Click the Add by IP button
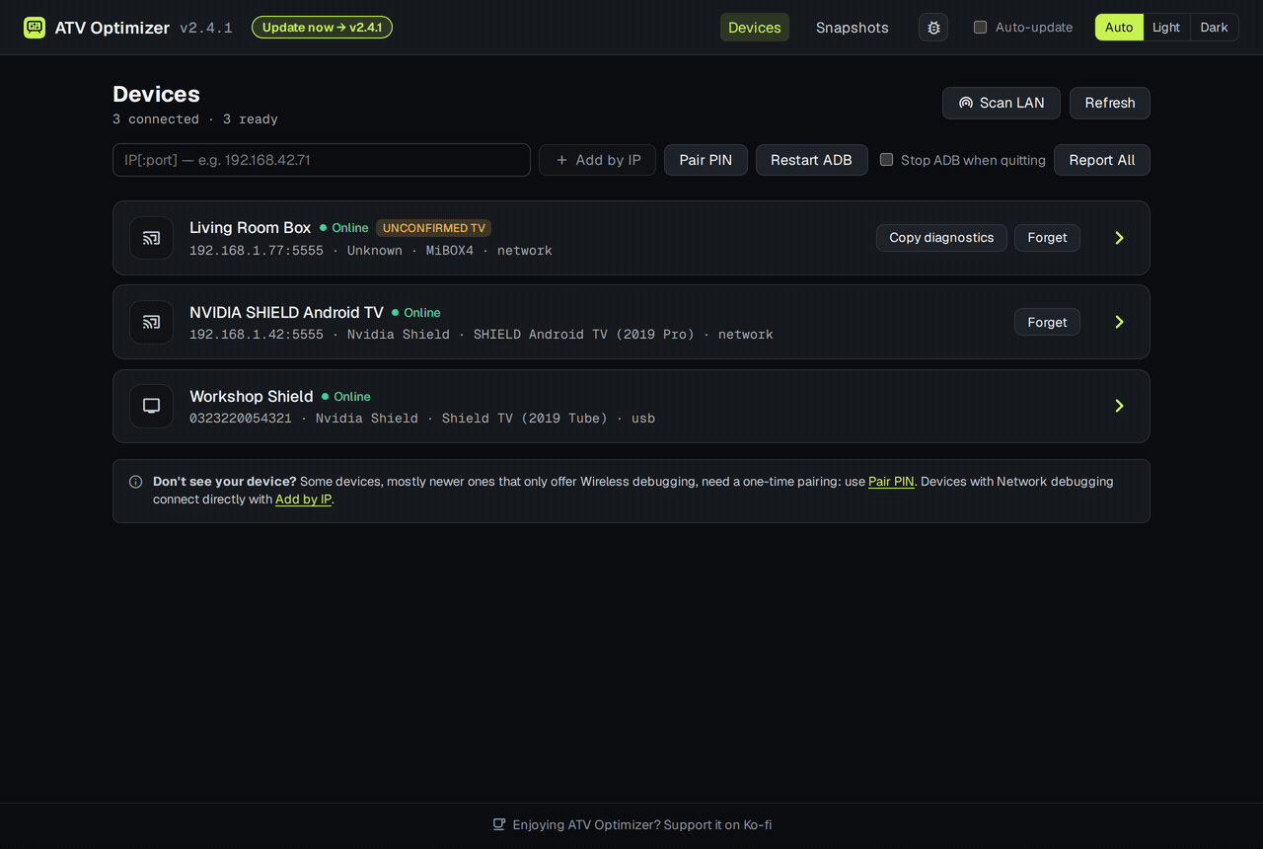 [x=597, y=160]
